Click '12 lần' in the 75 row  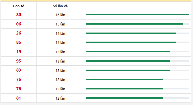tap(60, 80)
